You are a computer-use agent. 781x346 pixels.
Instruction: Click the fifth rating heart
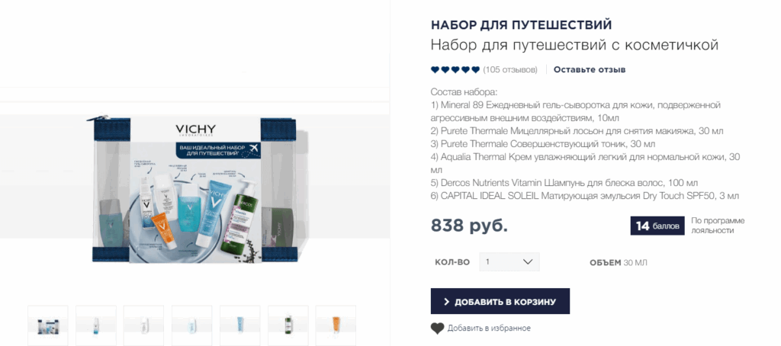click(476, 69)
